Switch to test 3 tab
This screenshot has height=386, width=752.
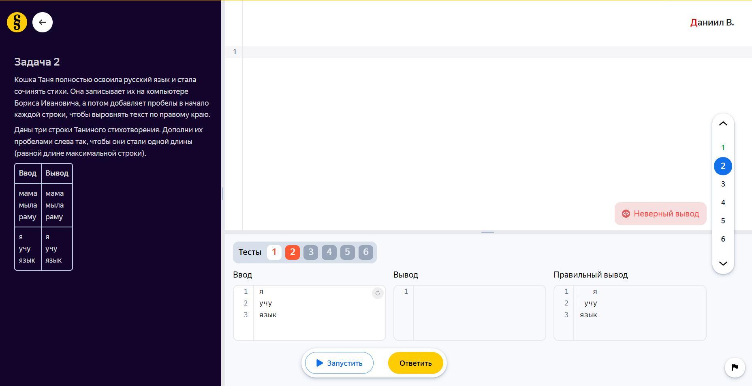(x=311, y=252)
